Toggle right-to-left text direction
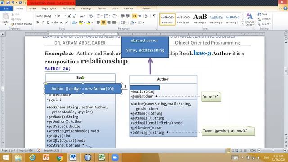The image size is (288, 162). click(x=140, y=16)
